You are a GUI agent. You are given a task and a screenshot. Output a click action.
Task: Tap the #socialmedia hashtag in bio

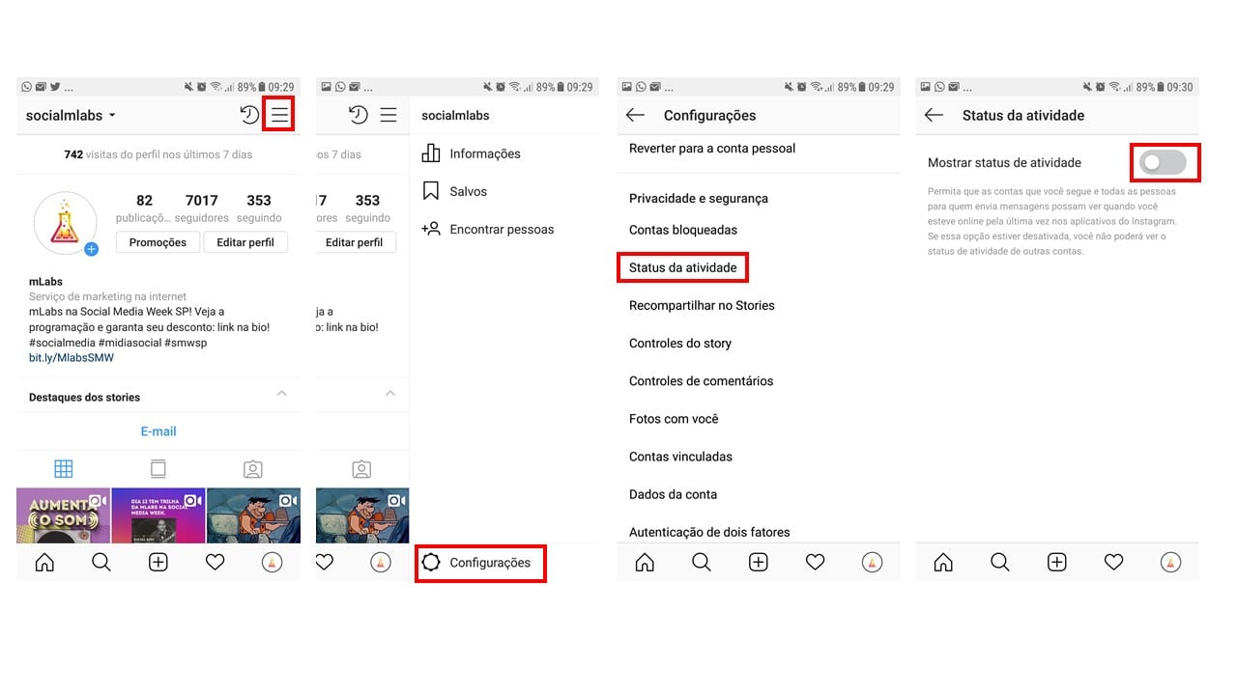coord(62,343)
